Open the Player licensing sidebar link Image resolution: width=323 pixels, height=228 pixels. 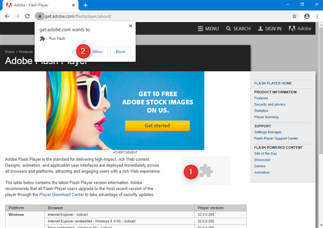pos(266,117)
